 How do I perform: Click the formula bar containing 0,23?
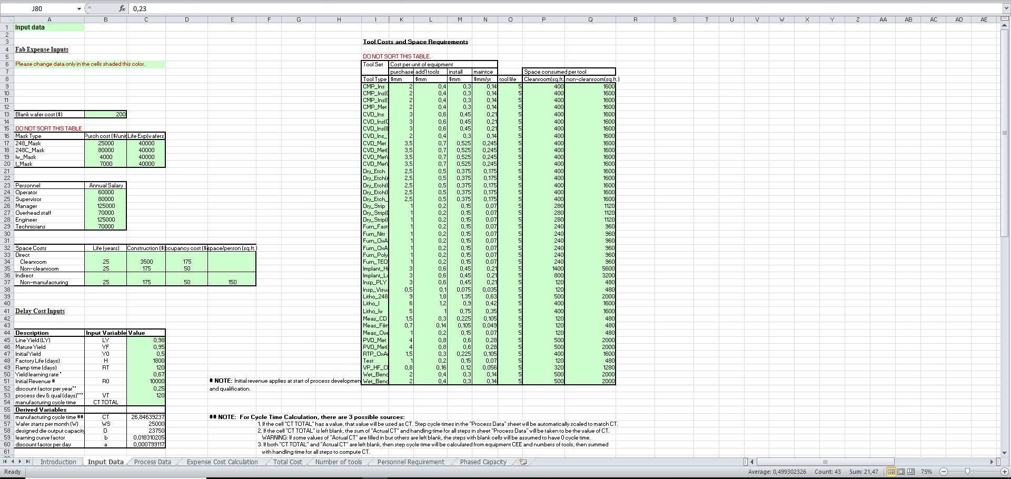tap(566, 9)
